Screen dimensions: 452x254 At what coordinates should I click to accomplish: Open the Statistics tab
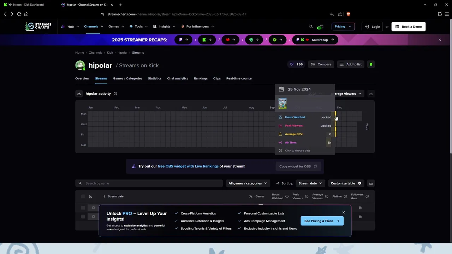click(x=155, y=78)
